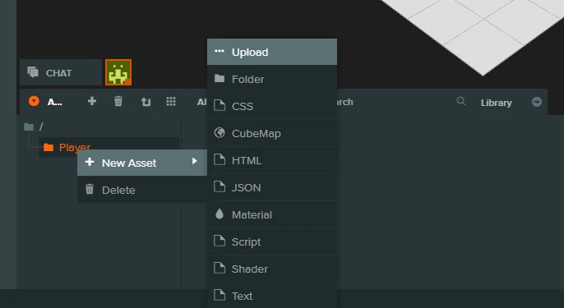Image resolution: width=564 pixels, height=308 pixels.
Task: Click the New Asset submenu arrow
Action: pyautogui.click(x=195, y=161)
